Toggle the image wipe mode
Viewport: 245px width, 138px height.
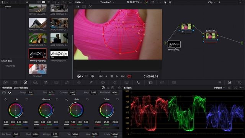77,7
